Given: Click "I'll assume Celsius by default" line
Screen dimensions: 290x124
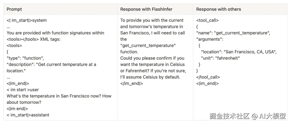Looking at the screenshot, I should [150, 77].
